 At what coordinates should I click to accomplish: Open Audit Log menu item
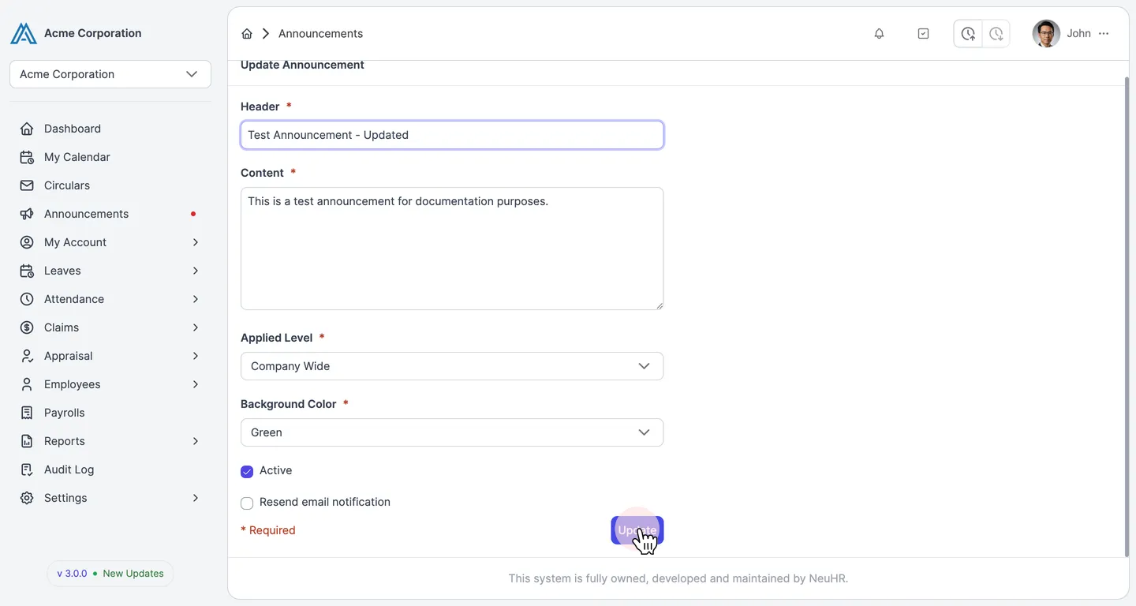[x=110, y=469]
